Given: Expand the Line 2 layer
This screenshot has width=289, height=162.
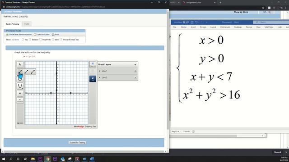Looking at the screenshot, I should (x=100, y=77).
